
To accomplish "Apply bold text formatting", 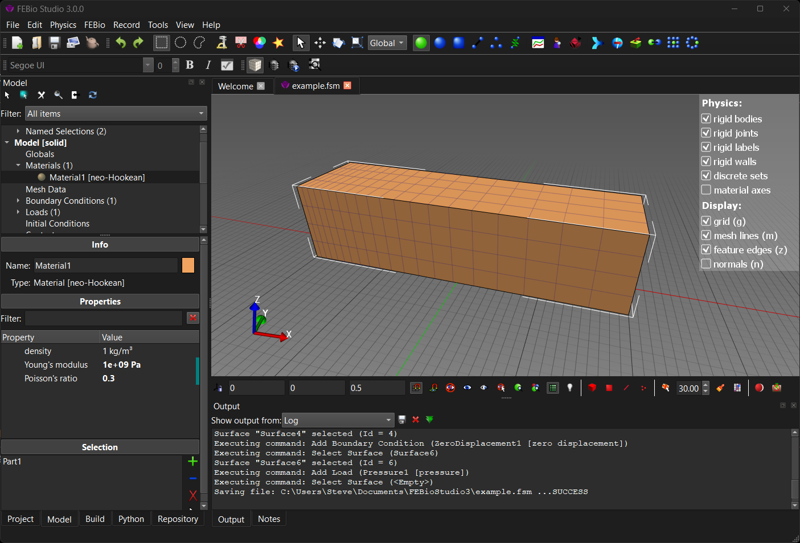I will [190, 65].
